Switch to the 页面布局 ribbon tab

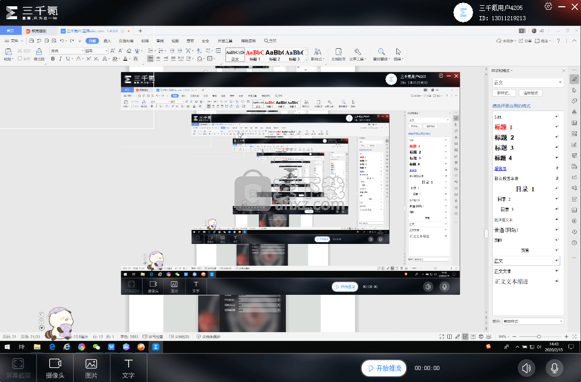[x=126, y=41]
